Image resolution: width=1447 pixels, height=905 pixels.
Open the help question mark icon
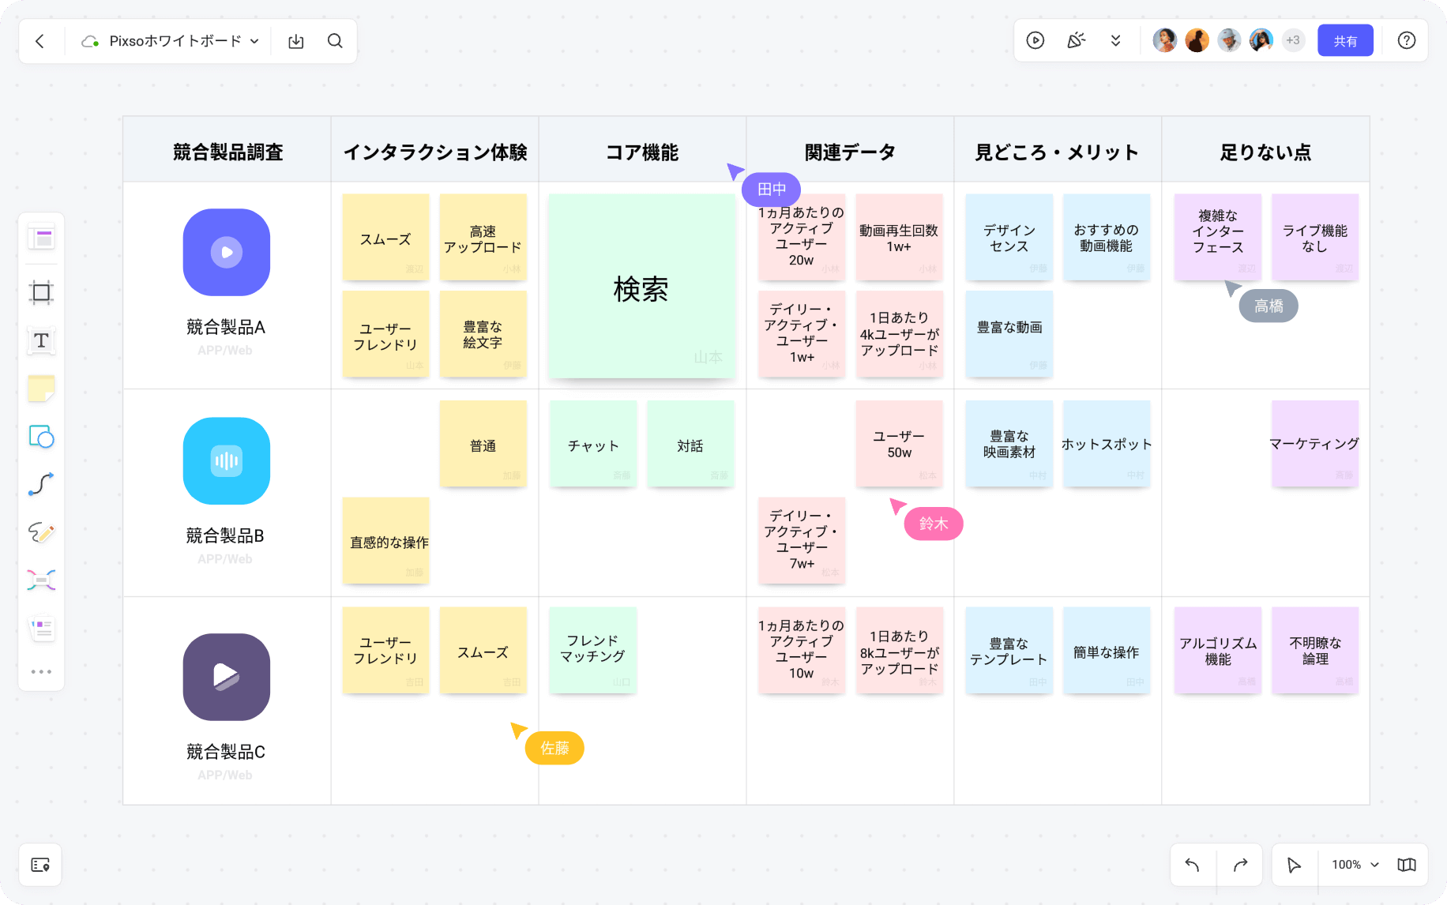[x=1407, y=40]
